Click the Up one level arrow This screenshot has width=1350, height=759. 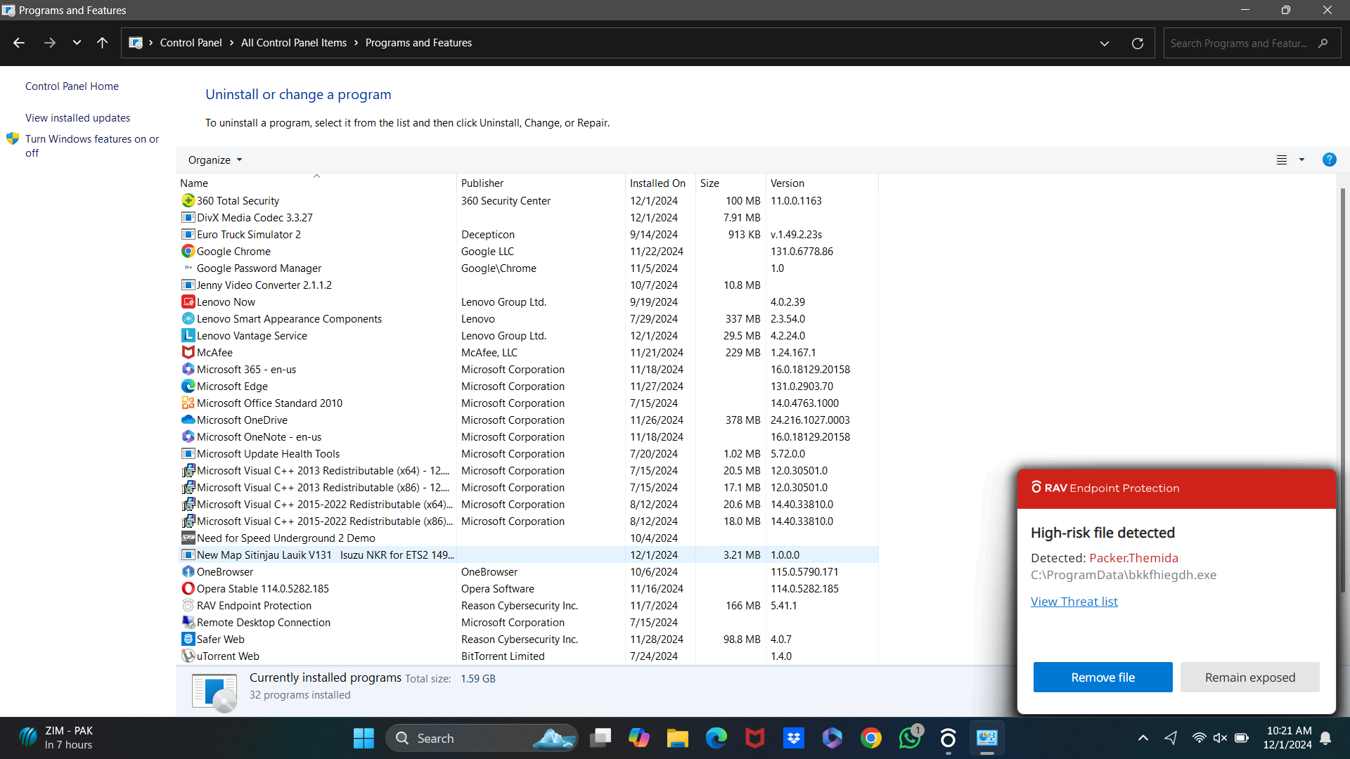(x=102, y=43)
